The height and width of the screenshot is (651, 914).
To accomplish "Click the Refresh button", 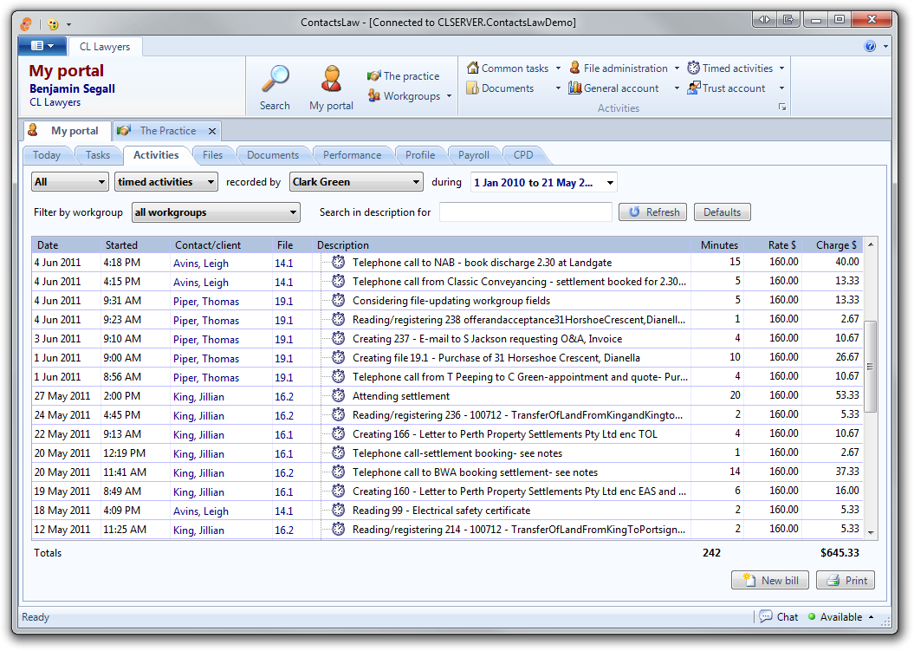I will click(653, 212).
